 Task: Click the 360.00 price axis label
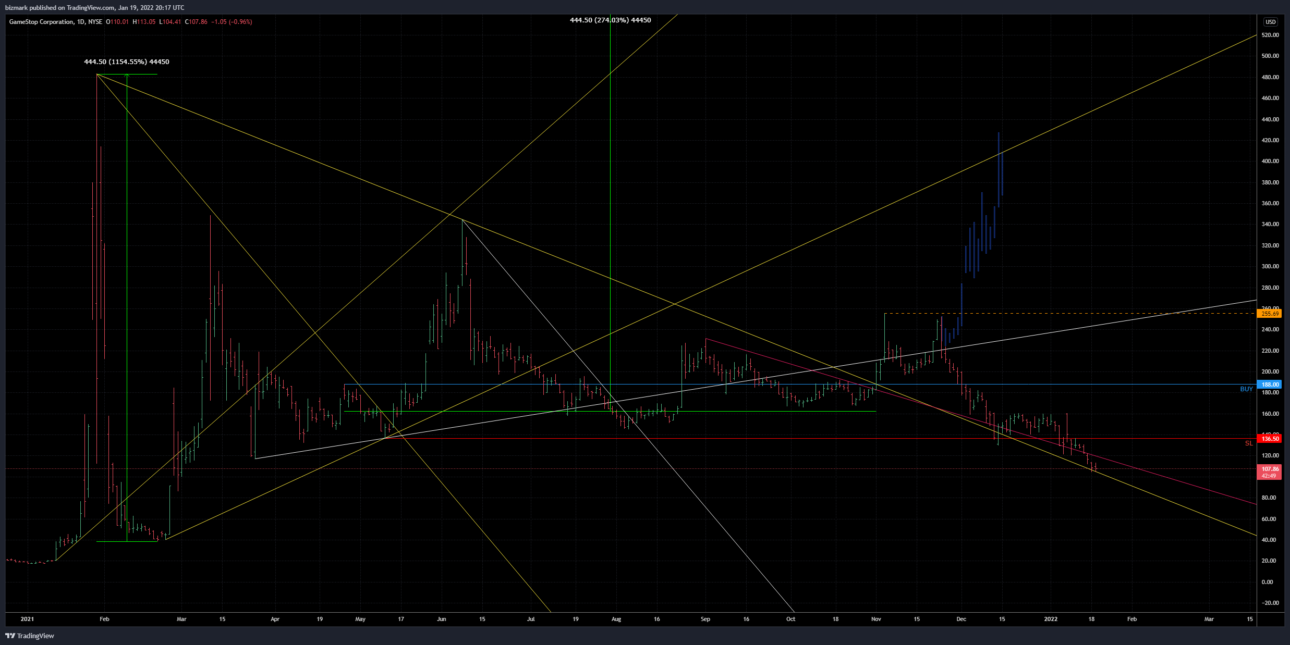(1270, 203)
